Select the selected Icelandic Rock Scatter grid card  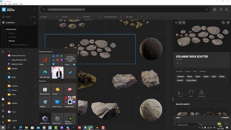[x=90, y=49]
